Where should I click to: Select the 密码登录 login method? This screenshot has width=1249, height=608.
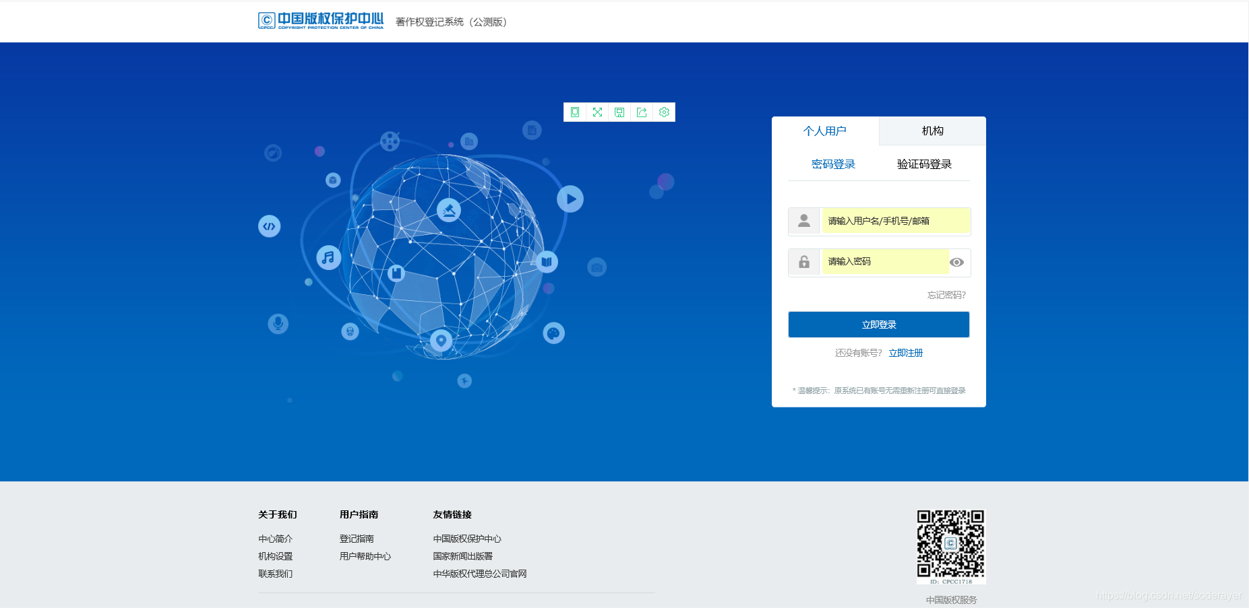pyautogui.click(x=833, y=164)
